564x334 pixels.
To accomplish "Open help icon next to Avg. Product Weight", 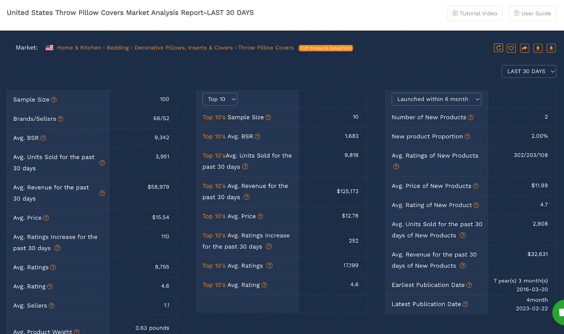I will [x=76, y=332].
